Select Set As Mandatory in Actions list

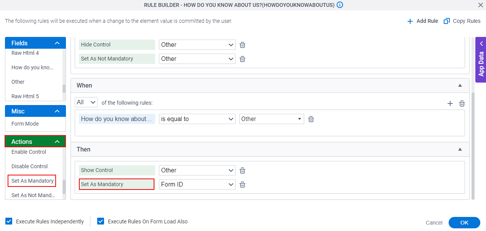pos(32,181)
